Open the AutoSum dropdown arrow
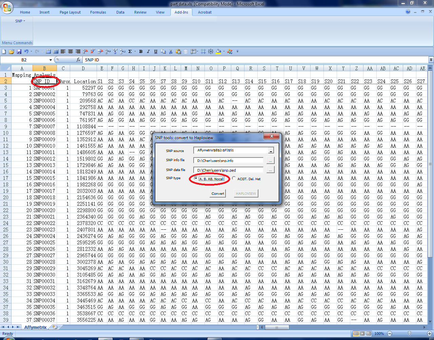 [x=135, y=52]
